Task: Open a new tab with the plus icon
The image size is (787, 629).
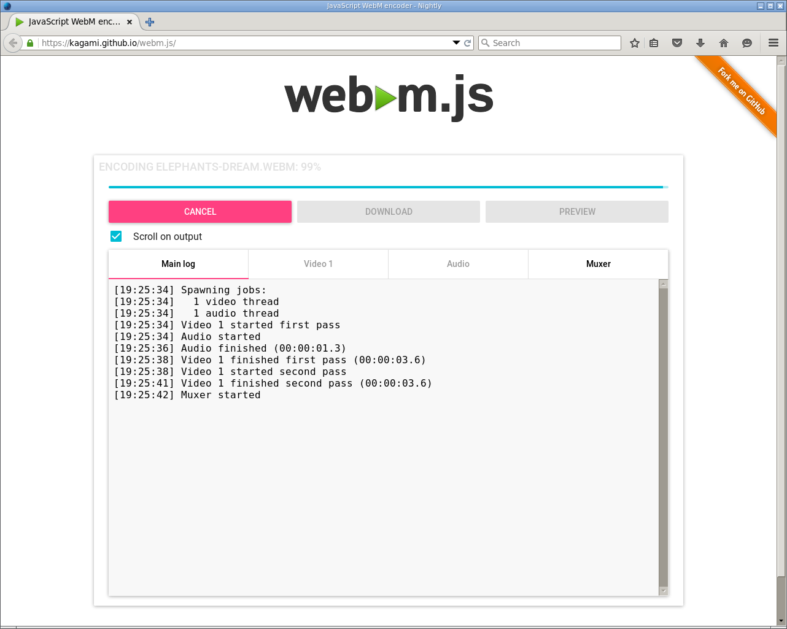Action: click(x=150, y=22)
